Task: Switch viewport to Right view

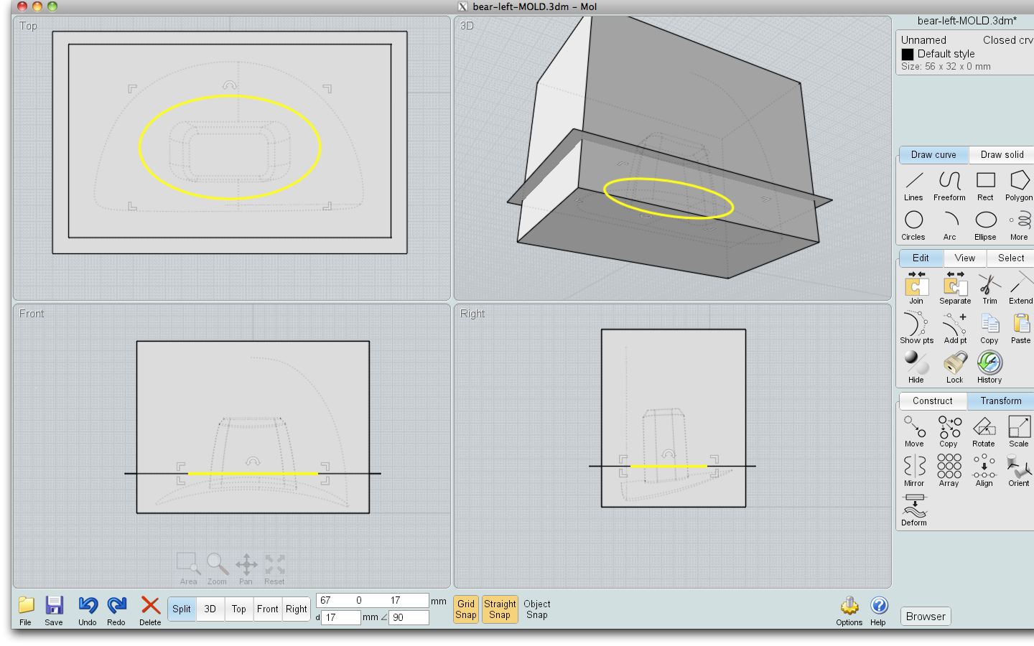Action: point(296,608)
